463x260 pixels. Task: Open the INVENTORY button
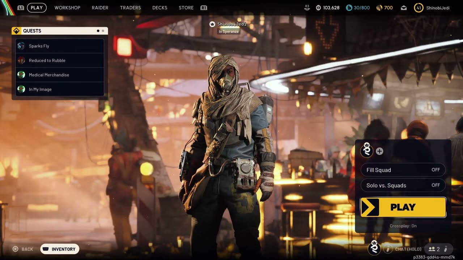(60, 249)
